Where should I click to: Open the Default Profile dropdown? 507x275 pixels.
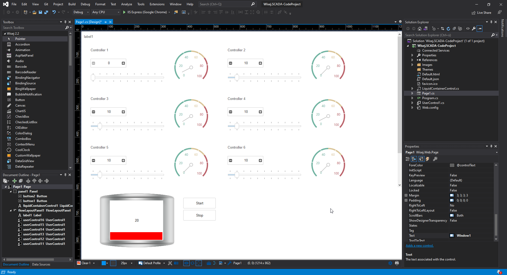pos(152,263)
